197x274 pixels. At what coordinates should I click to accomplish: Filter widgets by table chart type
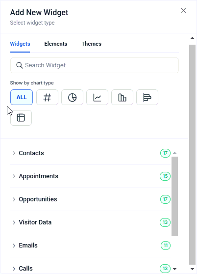[21, 118]
